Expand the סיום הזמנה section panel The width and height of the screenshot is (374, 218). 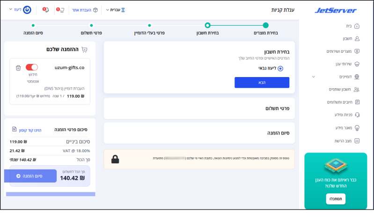[199, 133]
